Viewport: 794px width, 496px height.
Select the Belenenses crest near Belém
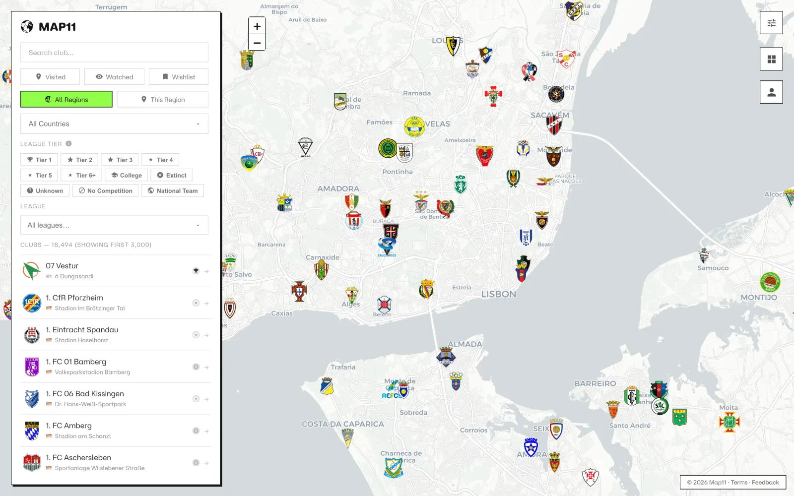[x=384, y=304]
